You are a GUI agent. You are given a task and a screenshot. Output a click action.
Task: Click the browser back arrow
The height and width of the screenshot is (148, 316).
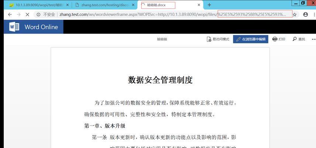(10, 14)
